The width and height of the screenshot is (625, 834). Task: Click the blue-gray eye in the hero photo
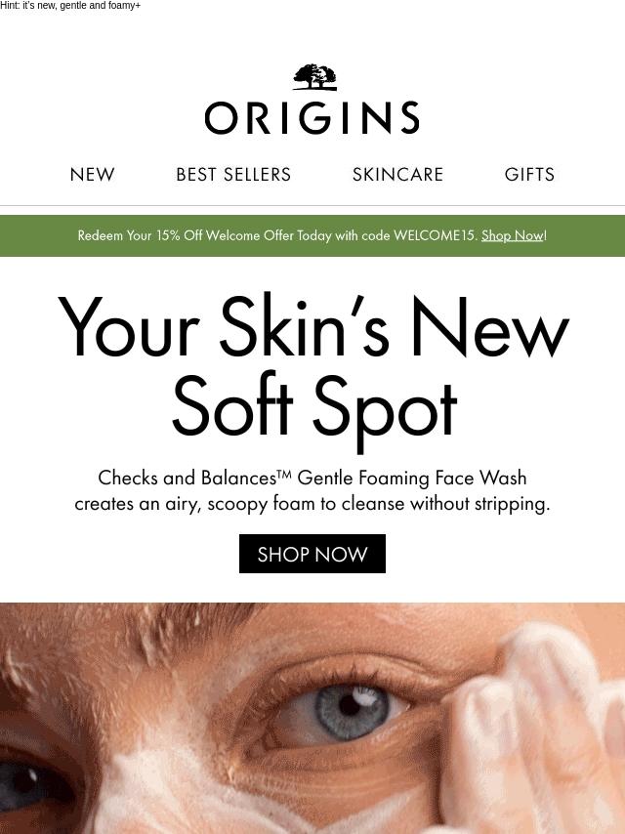pyautogui.click(x=351, y=711)
